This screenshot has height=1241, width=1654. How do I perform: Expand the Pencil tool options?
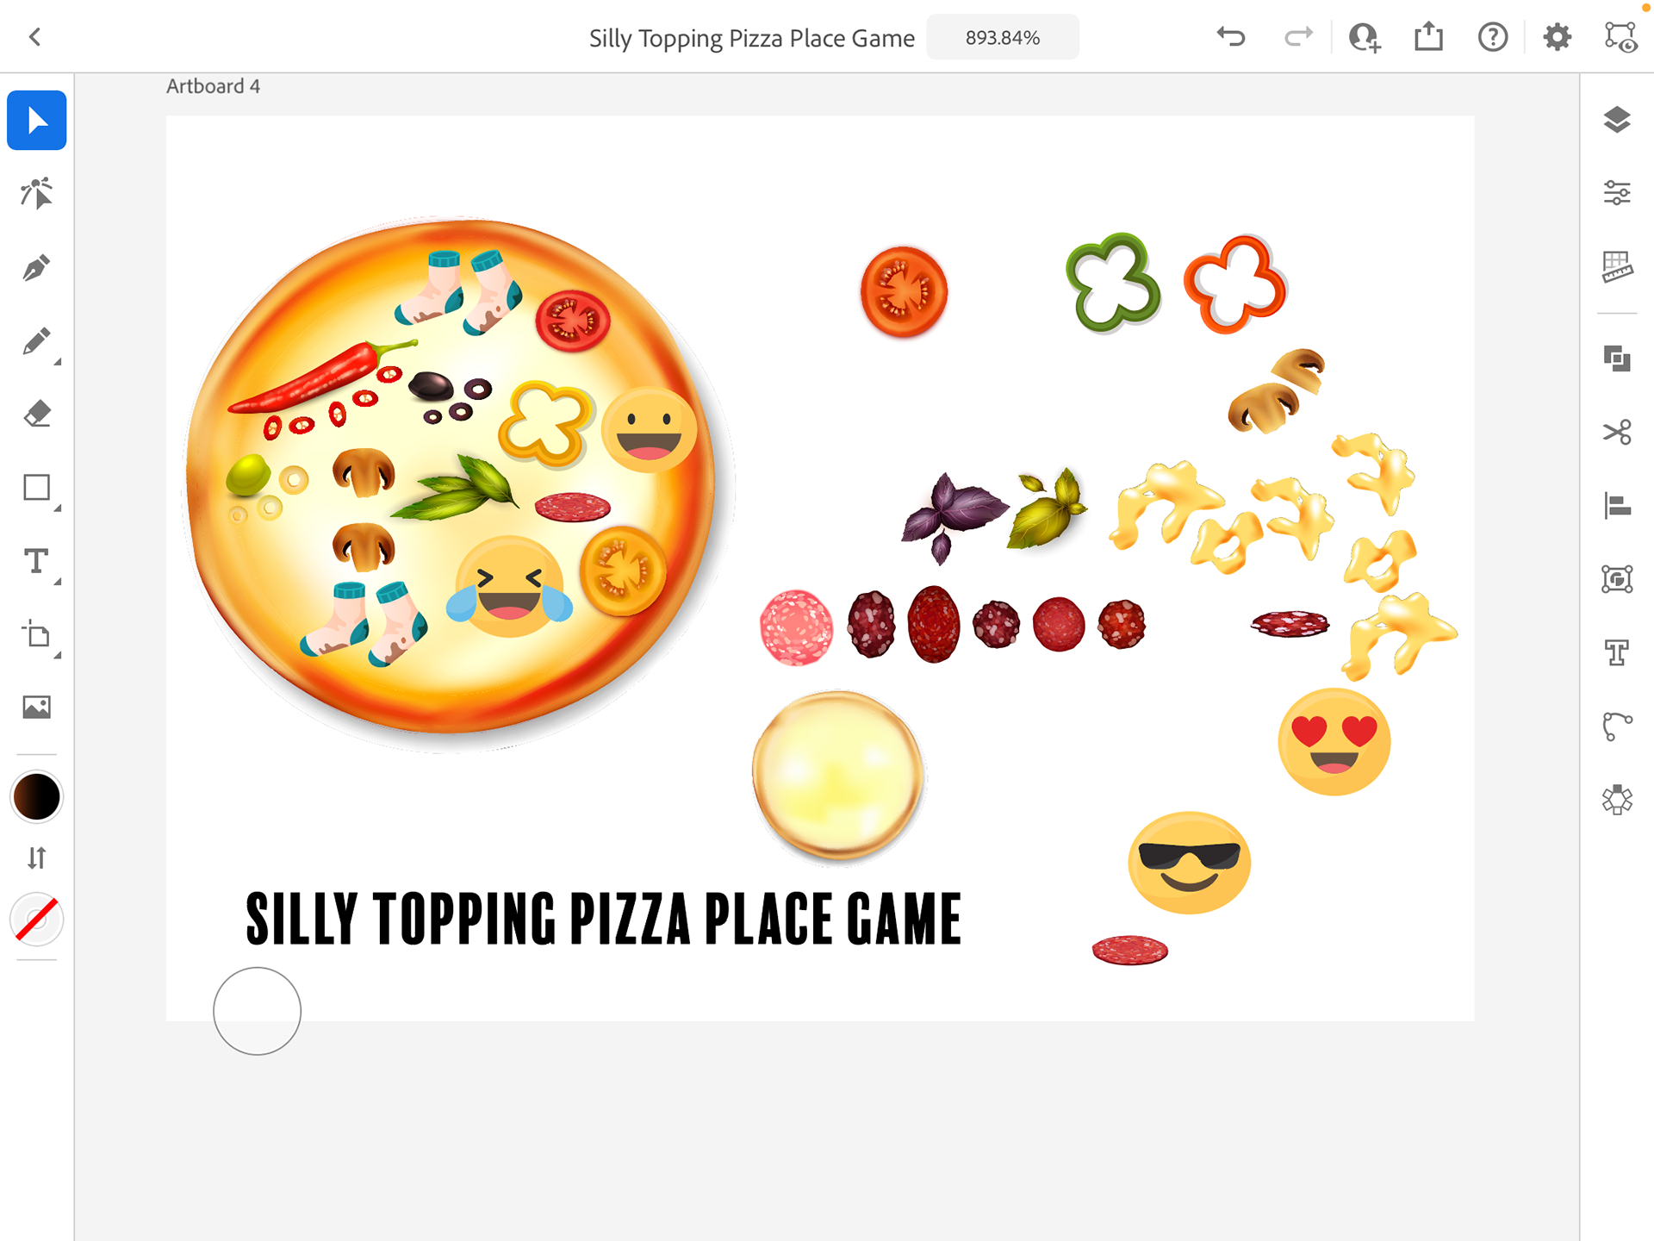tap(58, 363)
